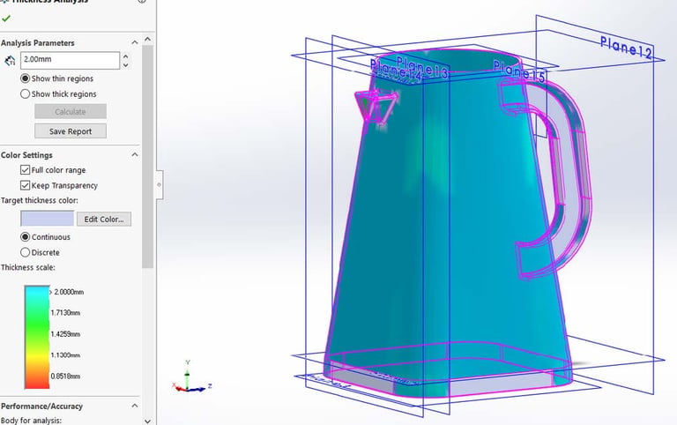
Task: Select the Plane15 label in viewport
Action: (x=519, y=71)
